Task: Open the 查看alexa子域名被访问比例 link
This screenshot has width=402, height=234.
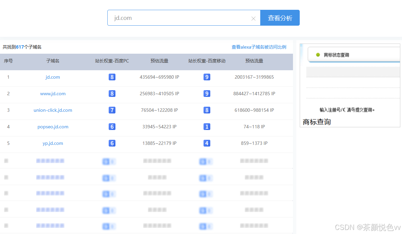Action: pos(259,47)
